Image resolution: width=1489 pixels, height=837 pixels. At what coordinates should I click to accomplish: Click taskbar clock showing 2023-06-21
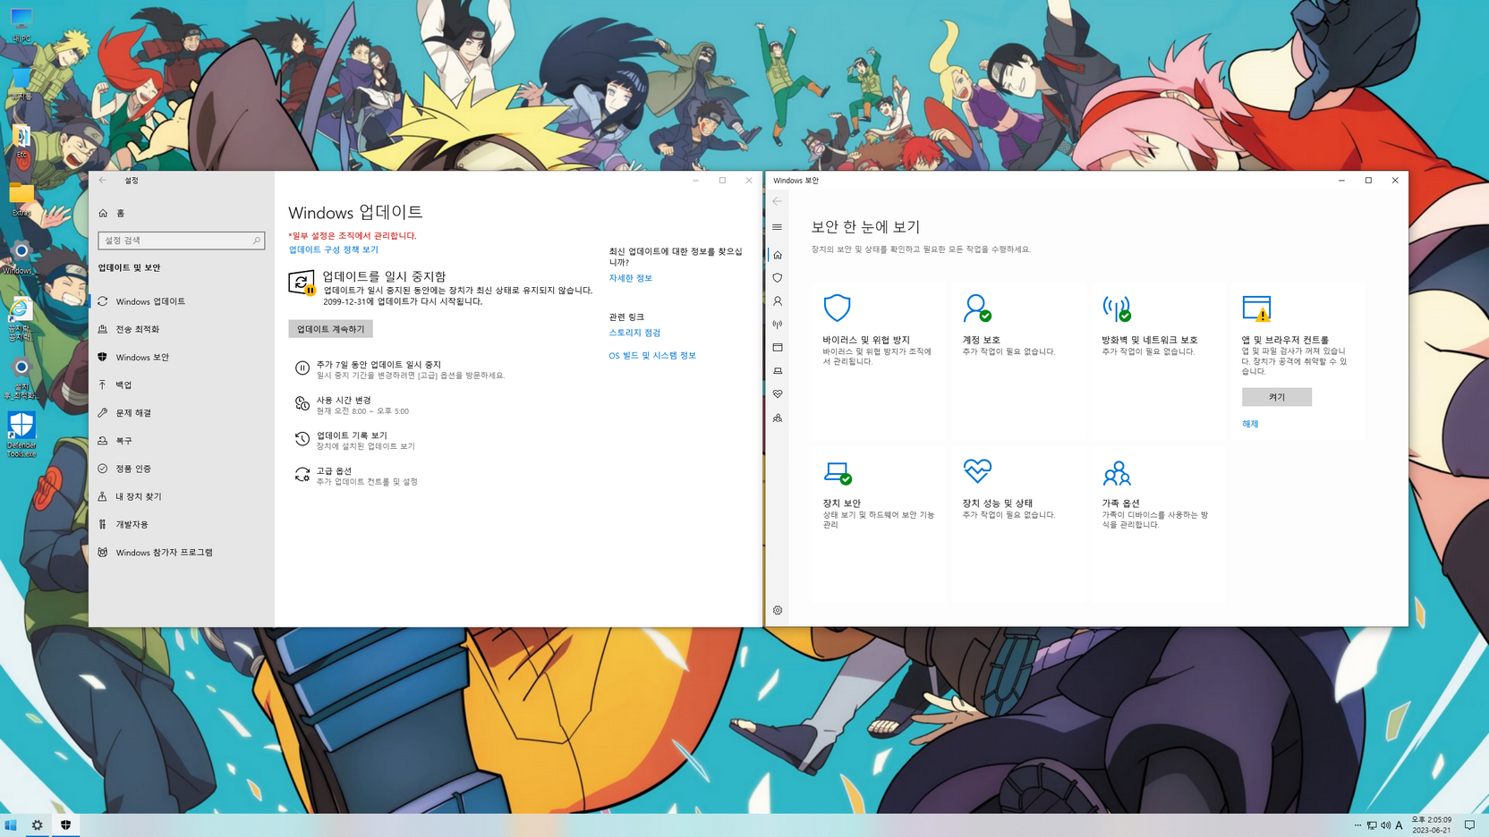pyautogui.click(x=1432, y=825)
